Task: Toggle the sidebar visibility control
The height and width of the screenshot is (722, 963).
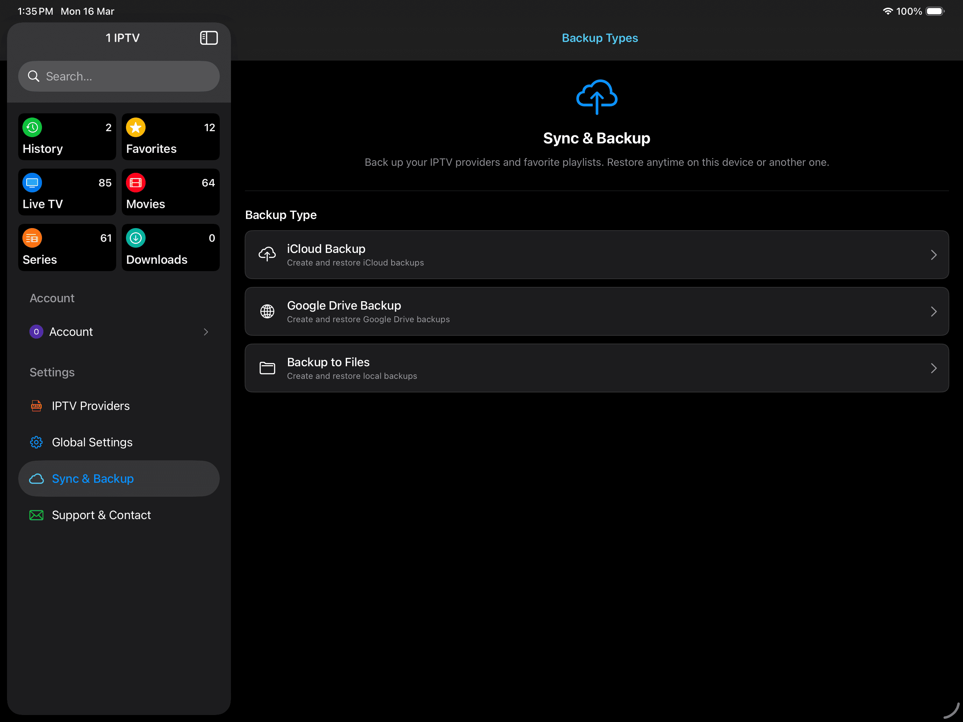Action: coord(209,38)
